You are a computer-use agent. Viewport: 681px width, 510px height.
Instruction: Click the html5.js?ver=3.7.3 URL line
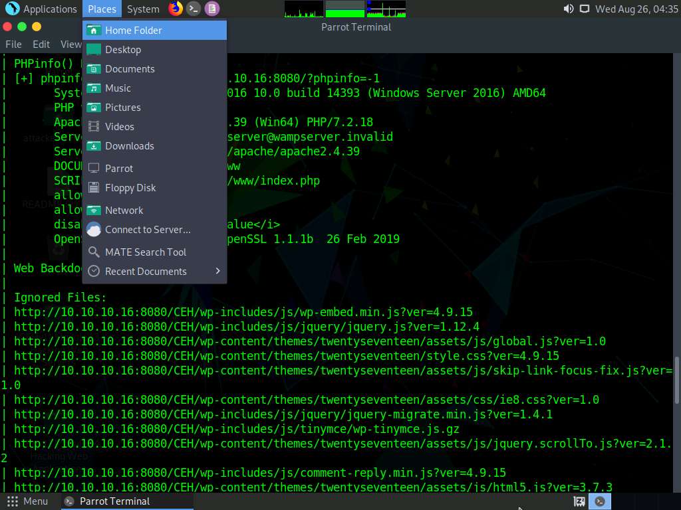tap(313, 487)
